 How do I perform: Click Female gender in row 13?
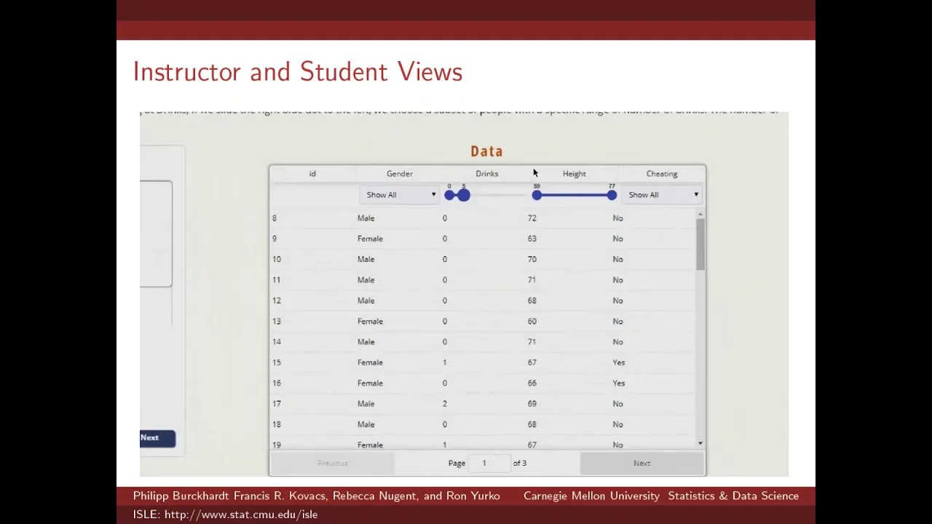click(370, 321)
